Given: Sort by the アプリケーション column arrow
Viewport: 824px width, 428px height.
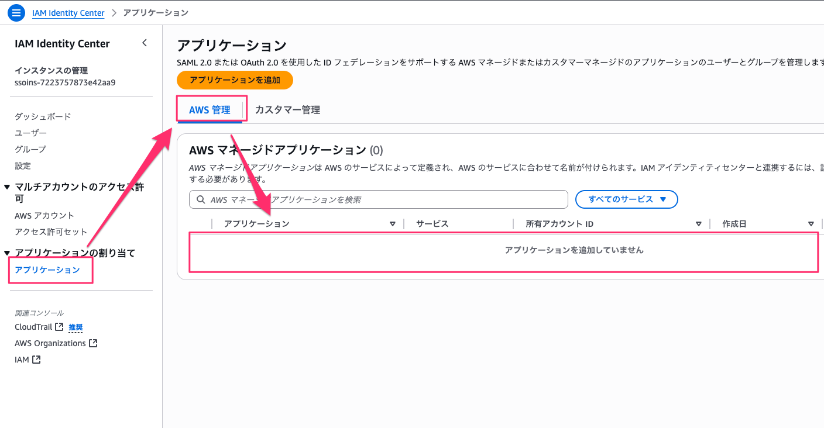Looking at the screenshot, I should (393, 224).
